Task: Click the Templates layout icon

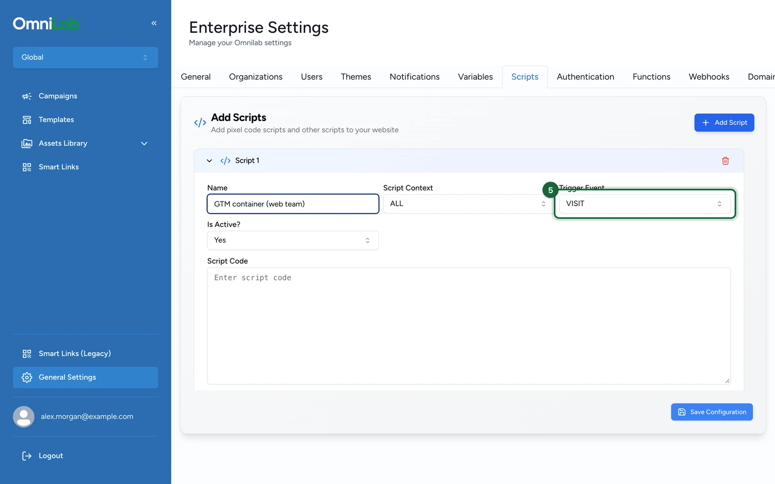Action: point(27,120)
